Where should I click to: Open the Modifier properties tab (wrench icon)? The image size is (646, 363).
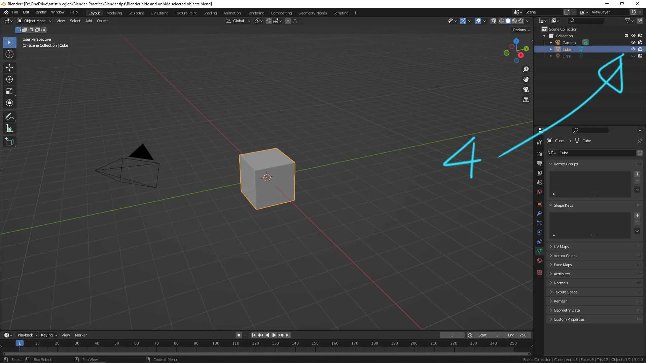point(539,213)
